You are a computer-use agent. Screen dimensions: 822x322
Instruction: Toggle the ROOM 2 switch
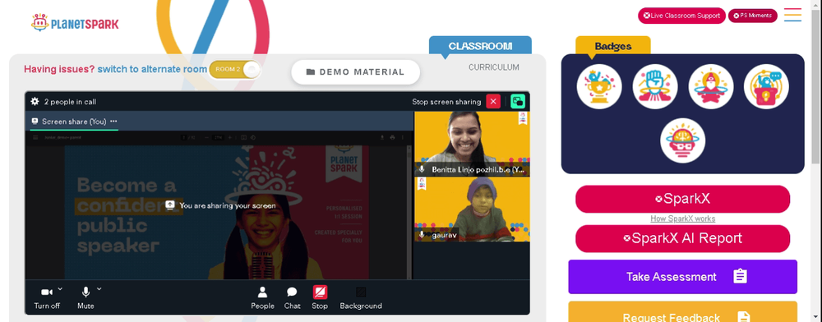(x=234, y=70)
